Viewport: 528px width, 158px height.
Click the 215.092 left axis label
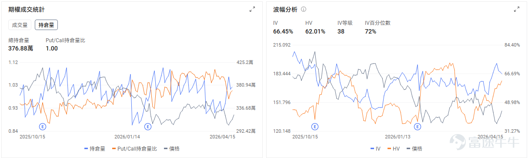point(281,45)
